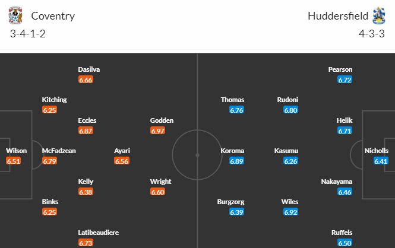Select goalkeeper Wilson on the pitch
The width and height of the screenshot is (395, 248).
click(17, 151)
